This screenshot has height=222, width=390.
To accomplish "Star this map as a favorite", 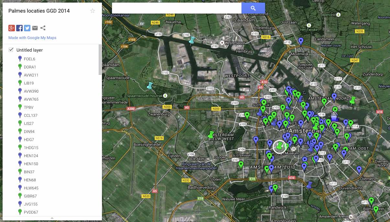I will point(93,11).
